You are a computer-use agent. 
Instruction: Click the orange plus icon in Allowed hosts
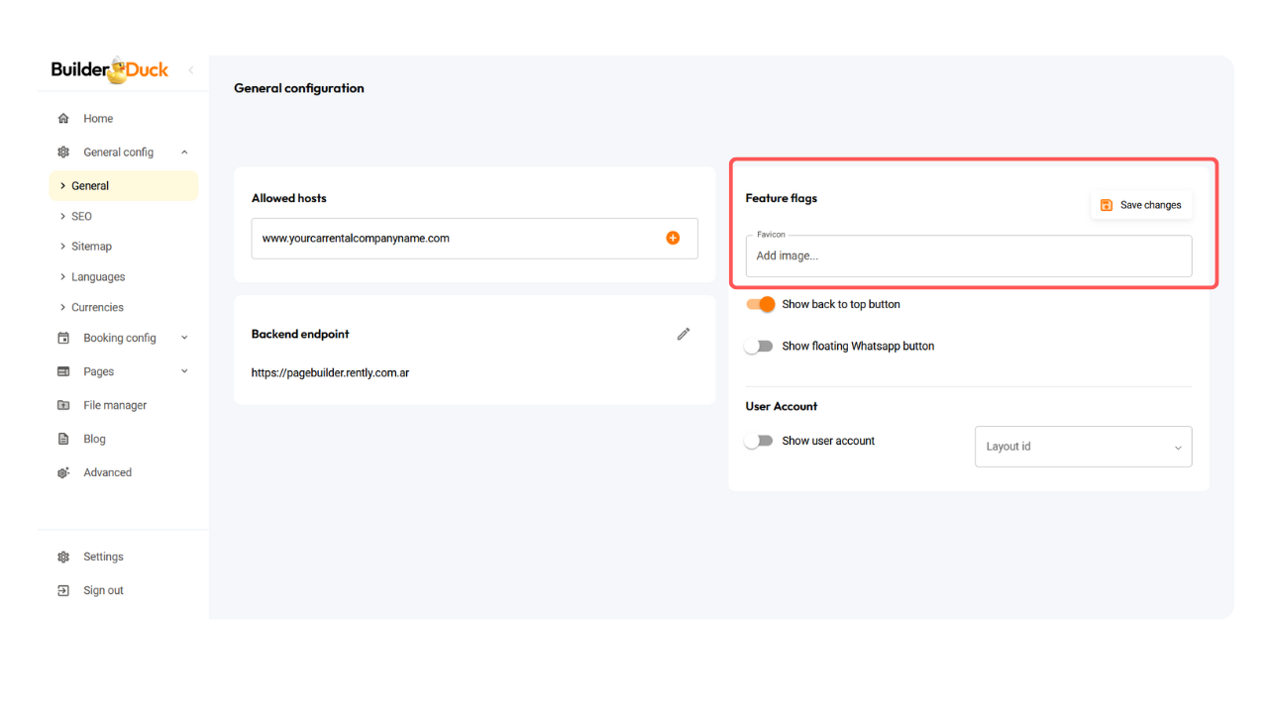coord(673,238)
